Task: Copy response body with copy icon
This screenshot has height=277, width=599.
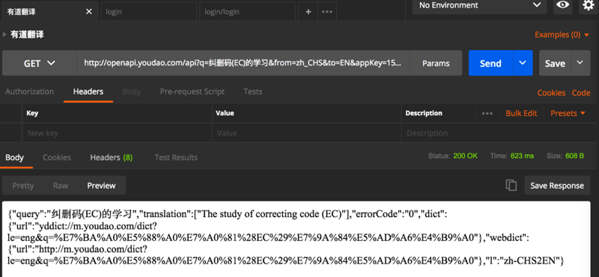Action: 511,186
